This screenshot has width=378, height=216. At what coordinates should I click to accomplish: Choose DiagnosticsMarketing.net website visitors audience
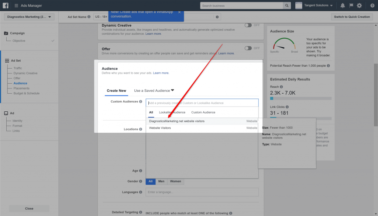pos(202,121)
